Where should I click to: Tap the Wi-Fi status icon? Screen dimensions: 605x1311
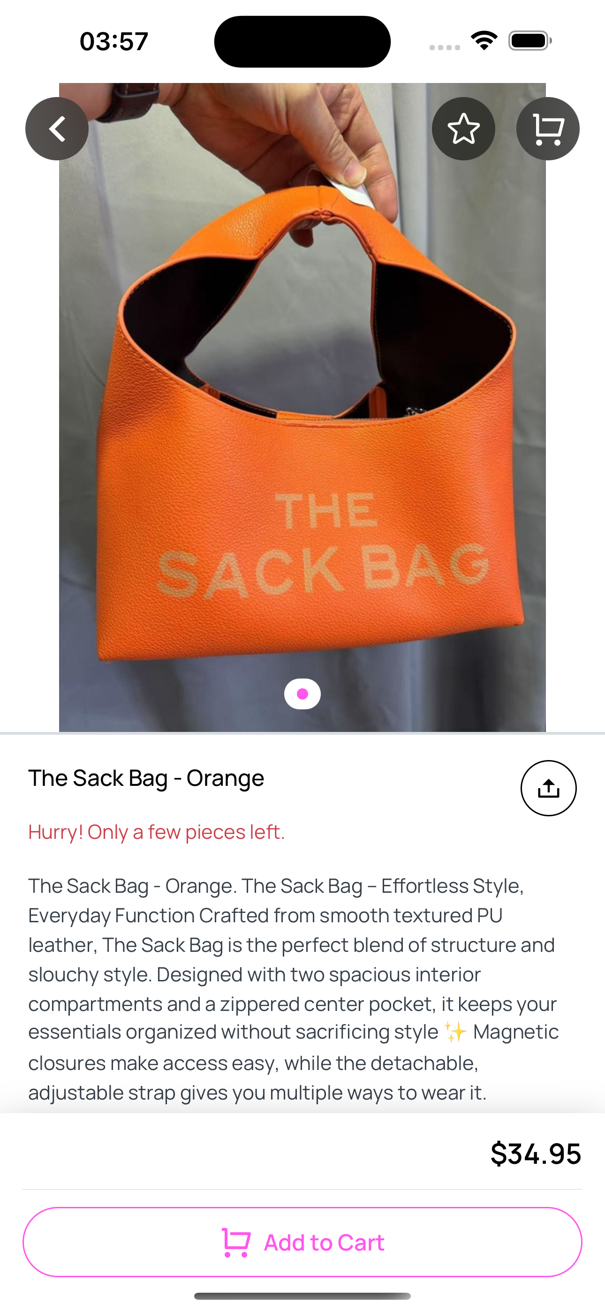coord(484,40)
